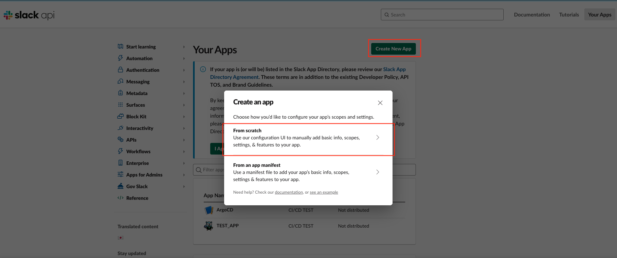This screenshot has height=258, width=617.
Task: Choose From an app manifest option
Action: point(308,172)
